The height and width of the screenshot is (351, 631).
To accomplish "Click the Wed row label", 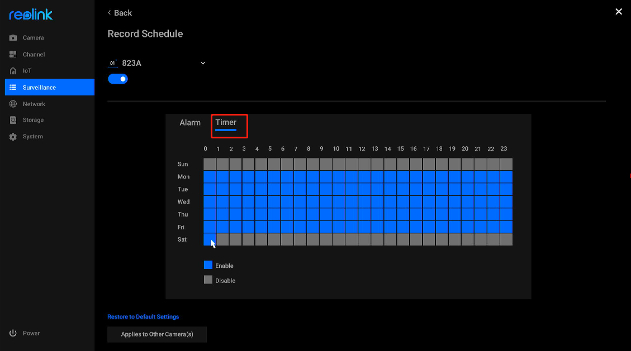I will coord(183,201).
